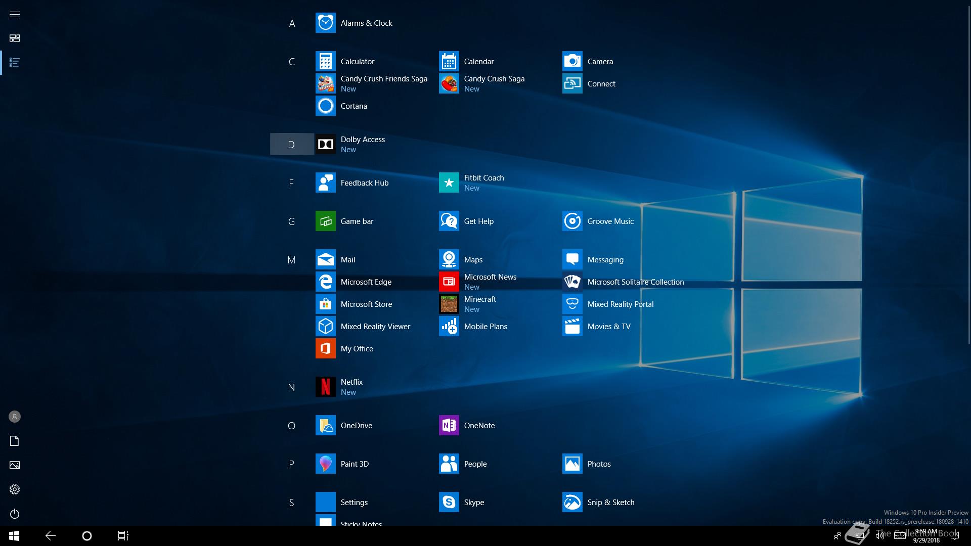Click the Cortana app icon

325,106
